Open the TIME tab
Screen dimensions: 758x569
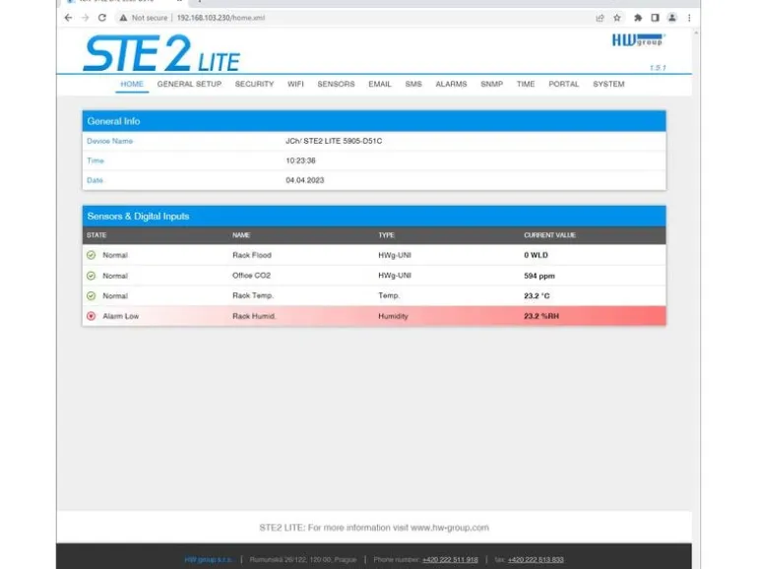pyautogui.click(x=526, y=84)
